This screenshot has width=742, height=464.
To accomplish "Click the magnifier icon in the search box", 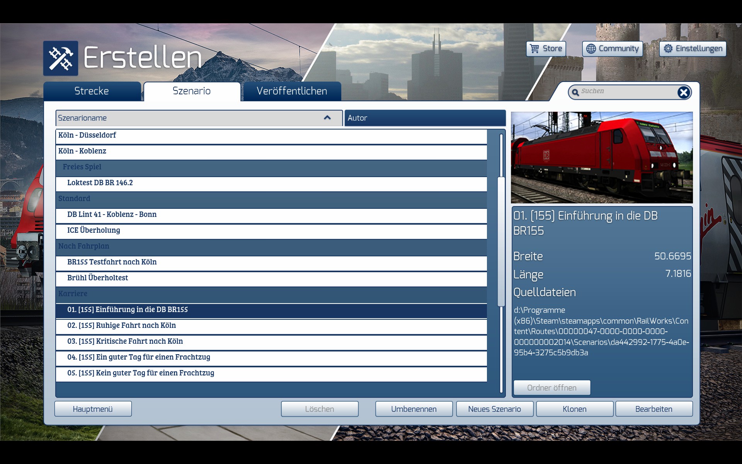I will [575, 92].
